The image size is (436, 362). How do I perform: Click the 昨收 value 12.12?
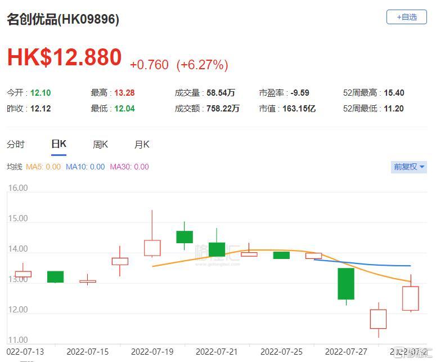[x=41, y=109]
